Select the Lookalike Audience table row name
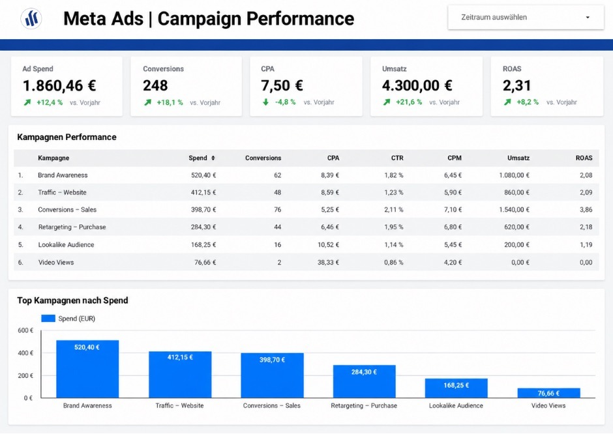The image size is (613, 434). 66,245
